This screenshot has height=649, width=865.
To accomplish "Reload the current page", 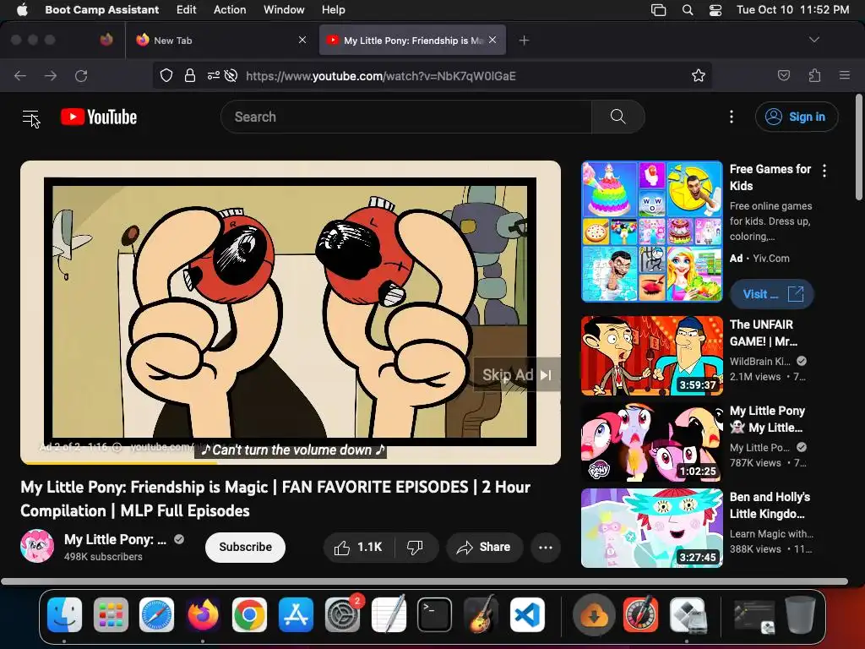I will click(x=81, y=75).
